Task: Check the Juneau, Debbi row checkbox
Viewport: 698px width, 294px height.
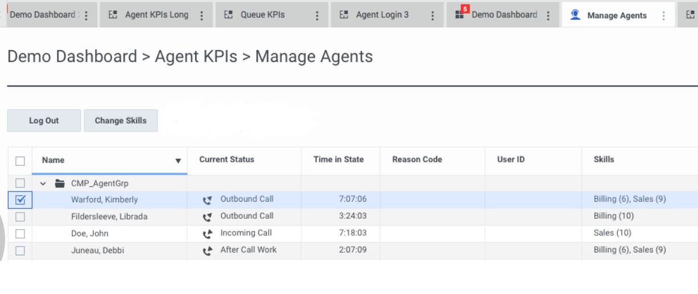Action: point(20,251)
